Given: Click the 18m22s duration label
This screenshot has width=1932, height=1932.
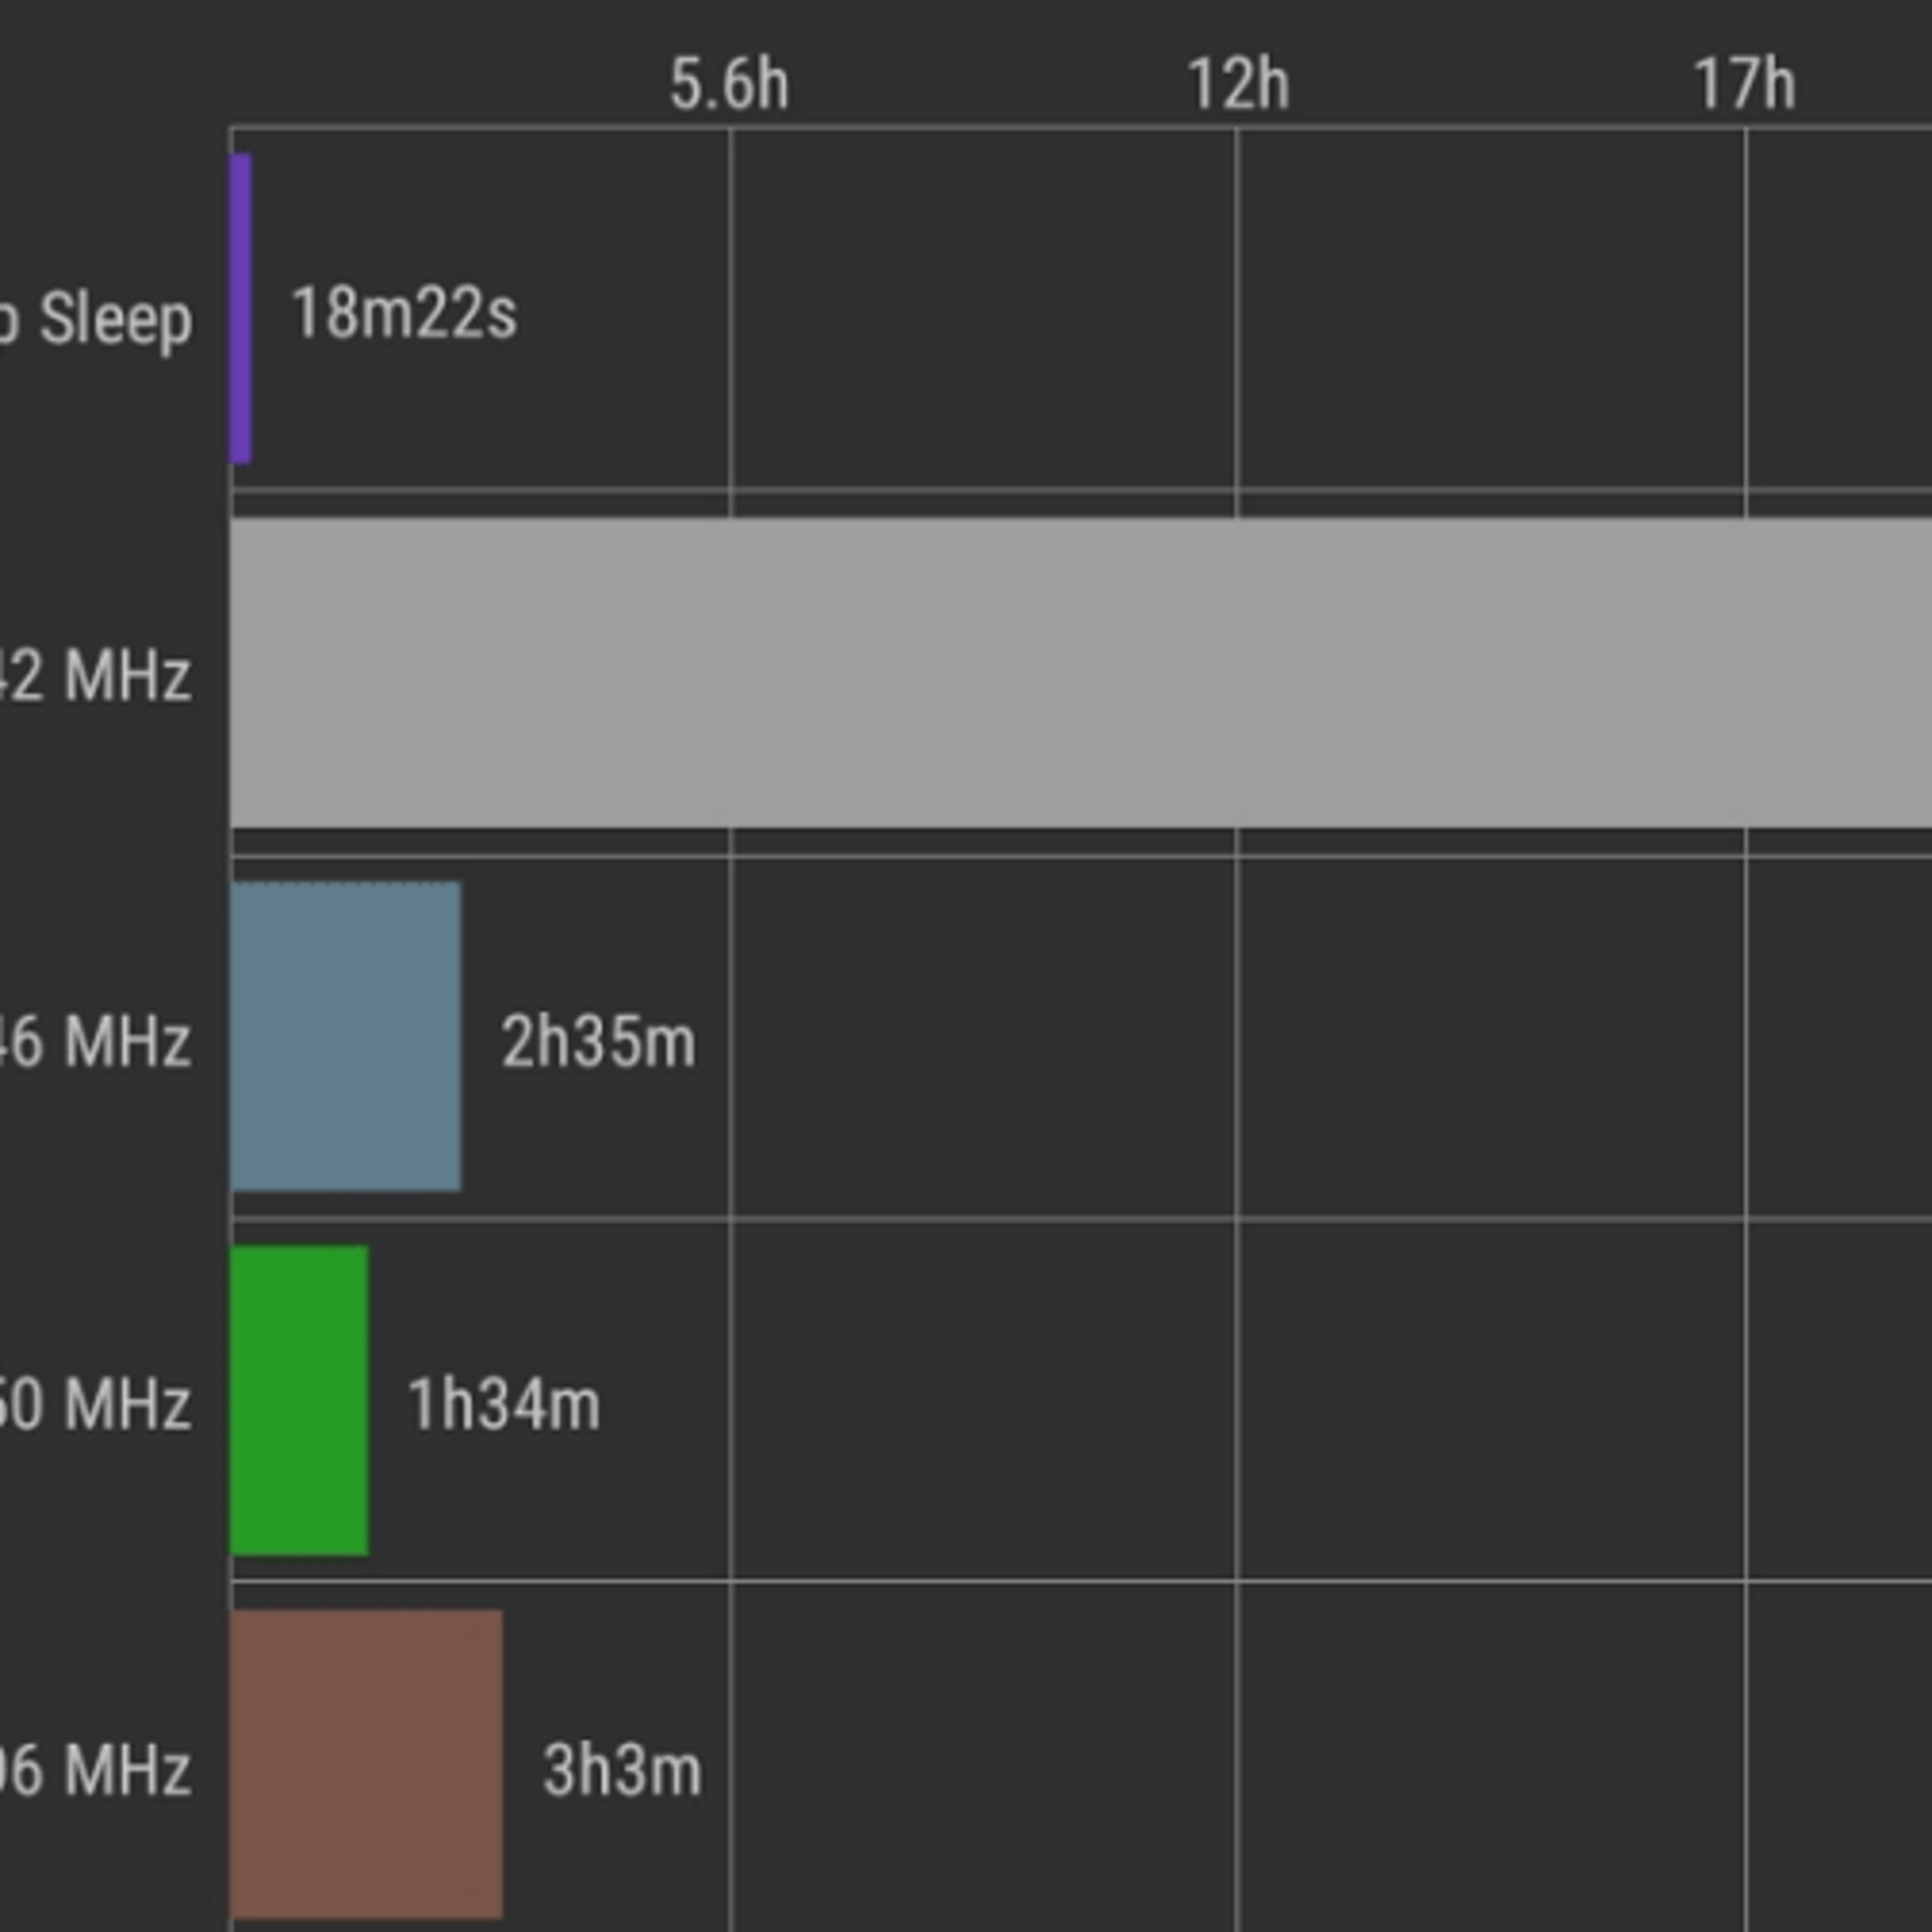Looking at the screenshot, I should click(404, 313).
